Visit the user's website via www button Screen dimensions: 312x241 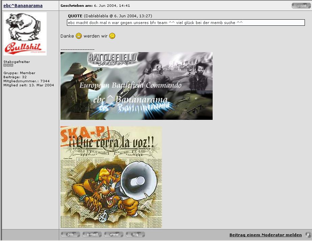point(114,235)
